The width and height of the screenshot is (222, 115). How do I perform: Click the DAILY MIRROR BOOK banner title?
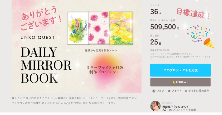tap(46, 65)
